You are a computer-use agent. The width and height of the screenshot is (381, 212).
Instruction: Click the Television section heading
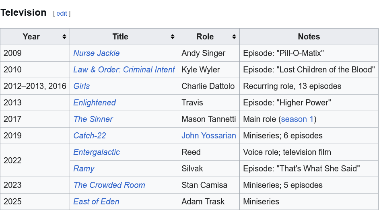pos(23,12)
